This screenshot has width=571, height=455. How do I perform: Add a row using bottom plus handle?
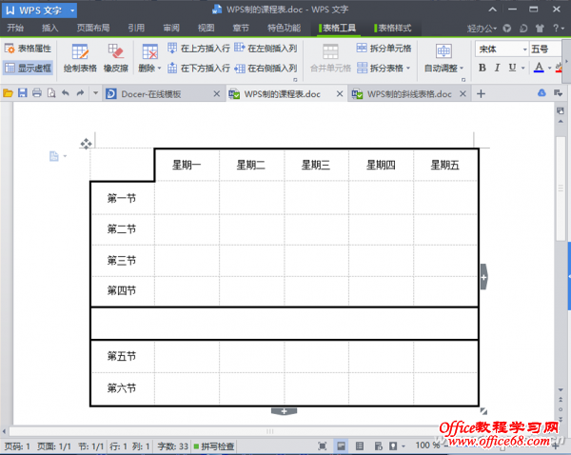point(284,411)
